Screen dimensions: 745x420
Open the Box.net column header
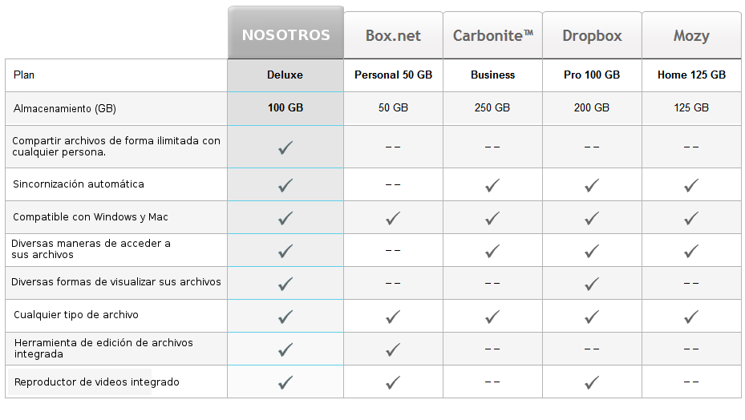click(x=393, y=35)
